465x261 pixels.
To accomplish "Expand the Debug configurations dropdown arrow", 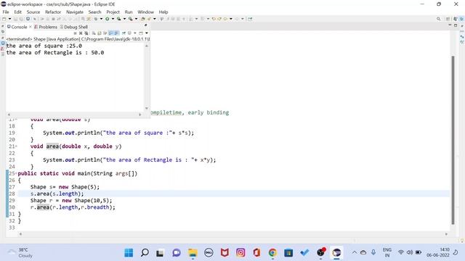I will point(102,19).
